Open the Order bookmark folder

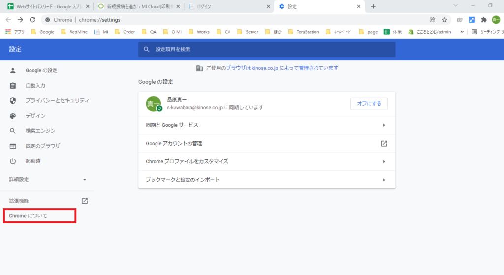(125, 31)
